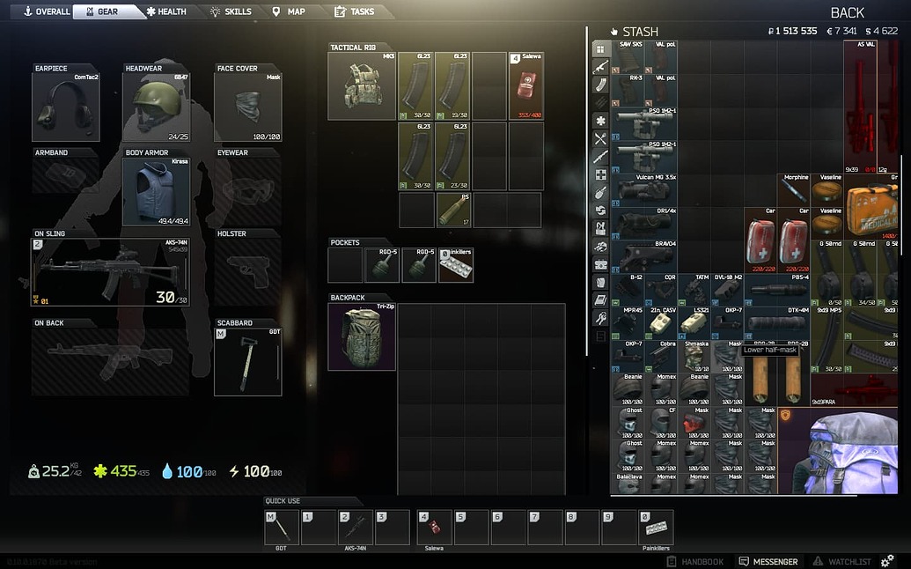Screen dimensions: 911x569
Task: Select the info items camera filter
Action: [x=602, y=264]
